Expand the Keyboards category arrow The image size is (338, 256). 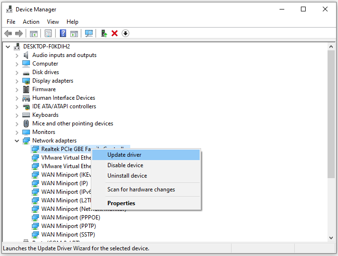17,115
